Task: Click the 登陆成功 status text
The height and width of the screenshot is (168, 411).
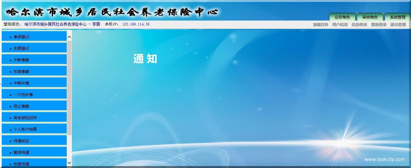Action: tap(12, 24)
